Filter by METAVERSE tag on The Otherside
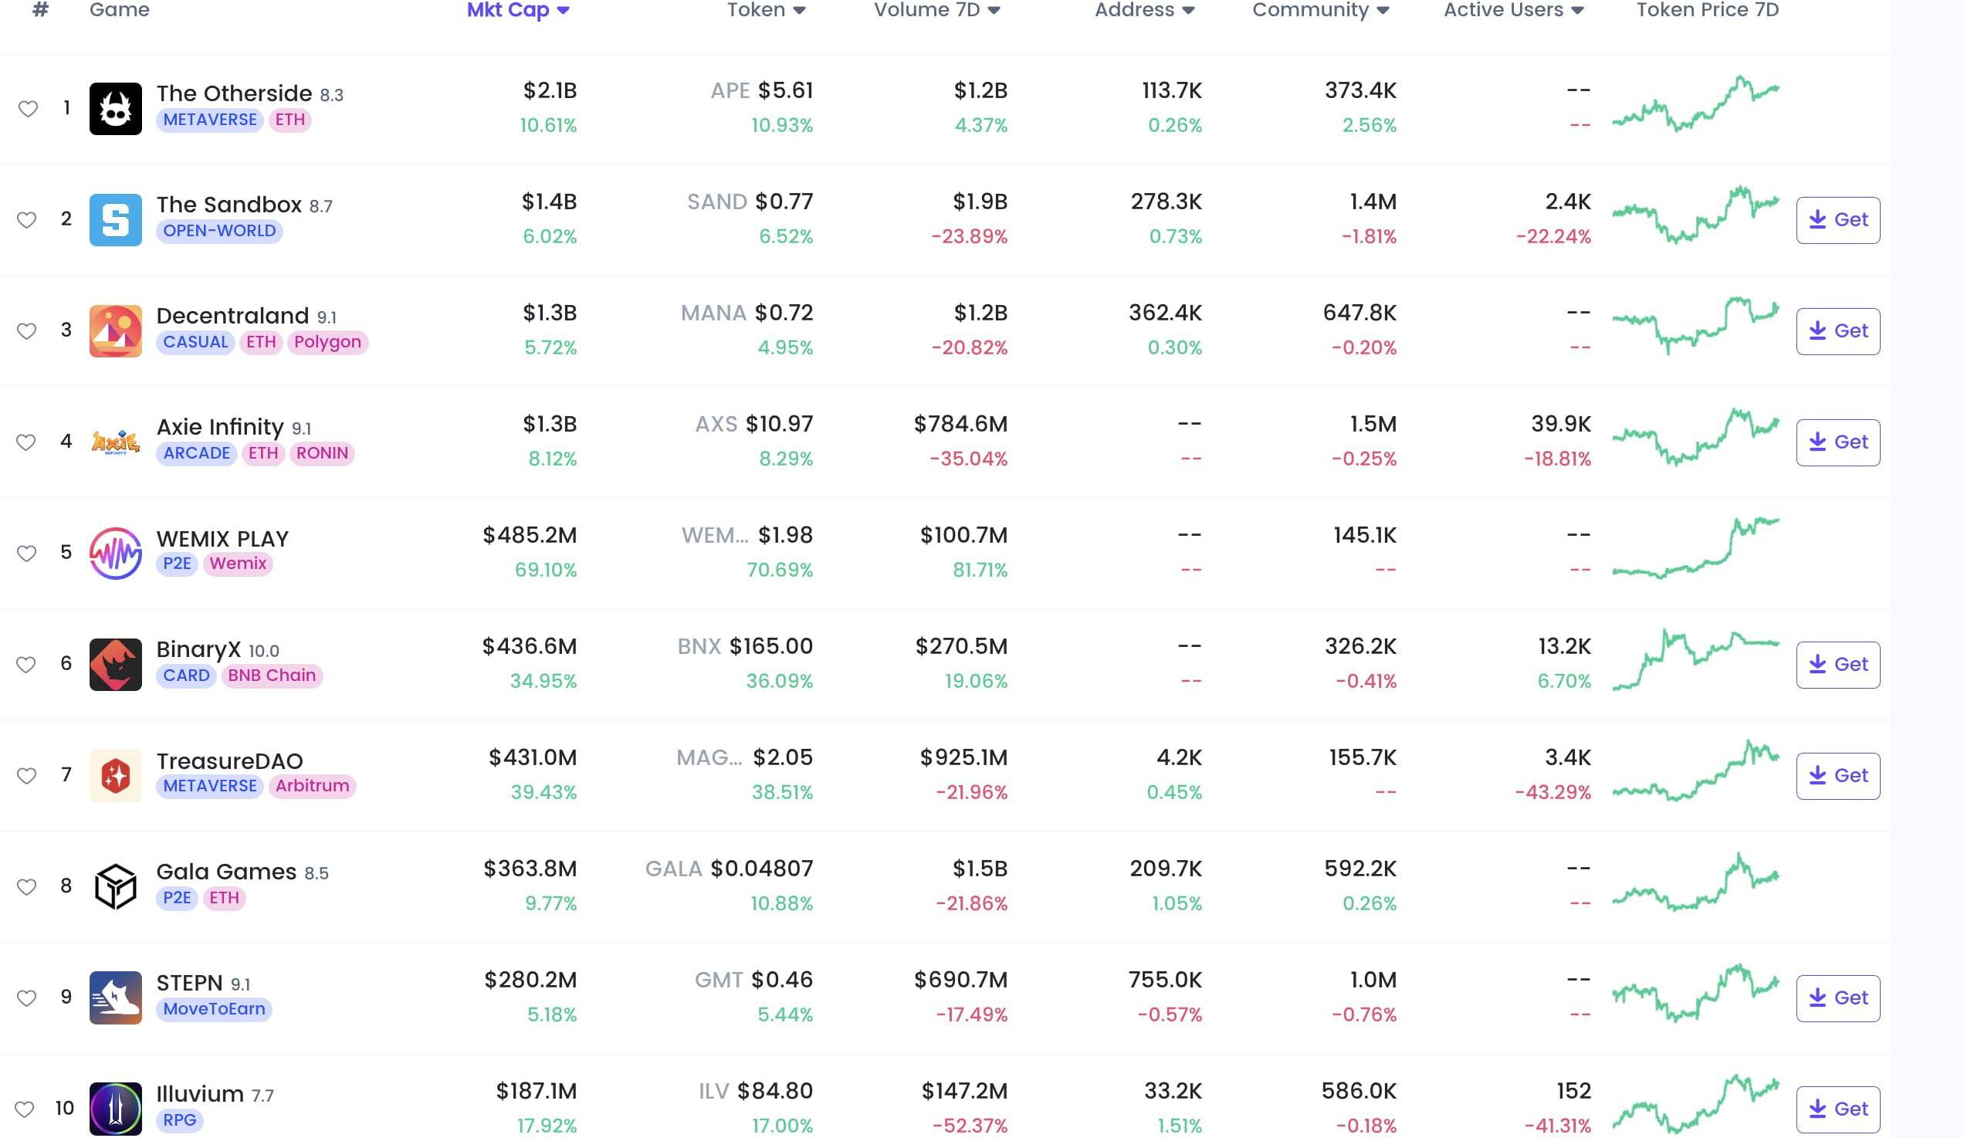 pos(210,120)
